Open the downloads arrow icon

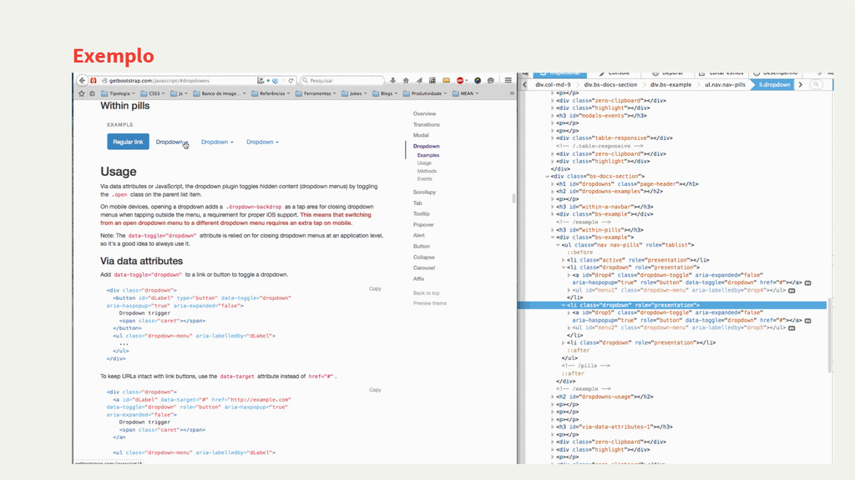[x=392, y=81]
